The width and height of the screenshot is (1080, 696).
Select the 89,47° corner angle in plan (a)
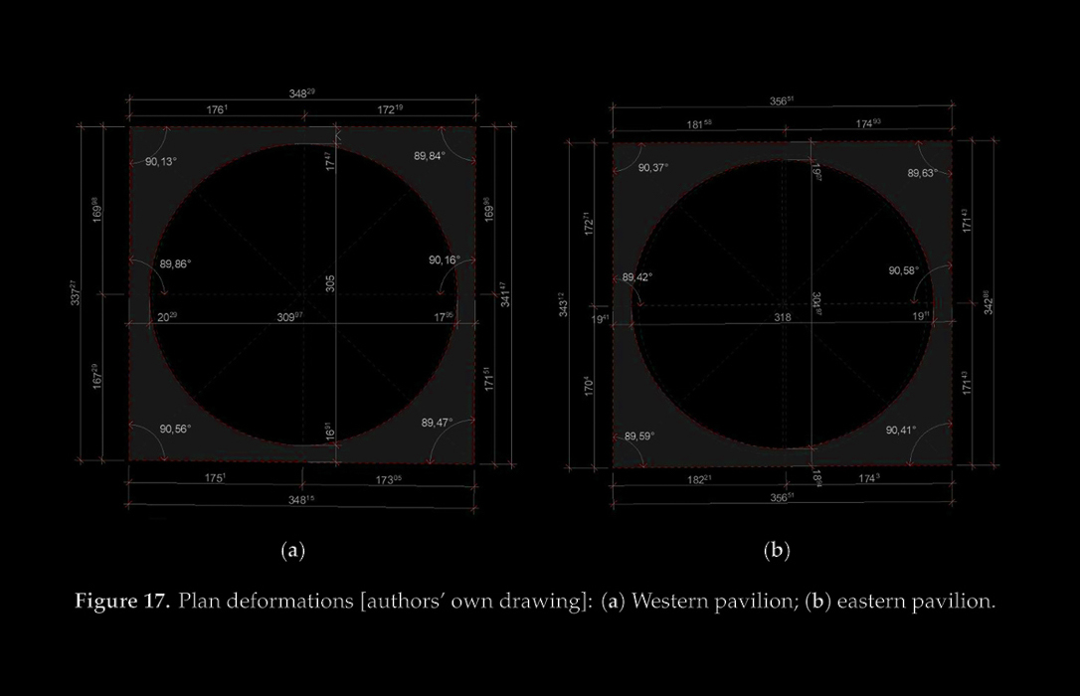tap(437, 423)
